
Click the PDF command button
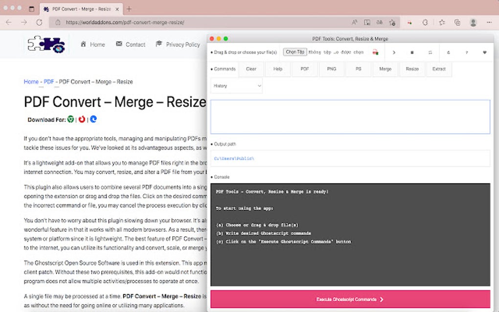(305, 69)
